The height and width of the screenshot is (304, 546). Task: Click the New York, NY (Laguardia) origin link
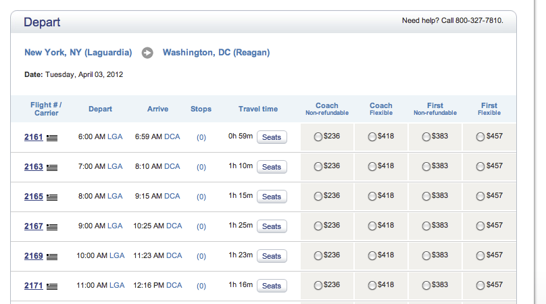click(x=78, y=53)
